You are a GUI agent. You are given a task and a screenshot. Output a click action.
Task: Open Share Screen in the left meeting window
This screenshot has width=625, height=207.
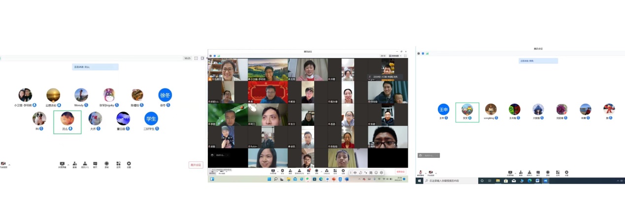tap(62, 164)
